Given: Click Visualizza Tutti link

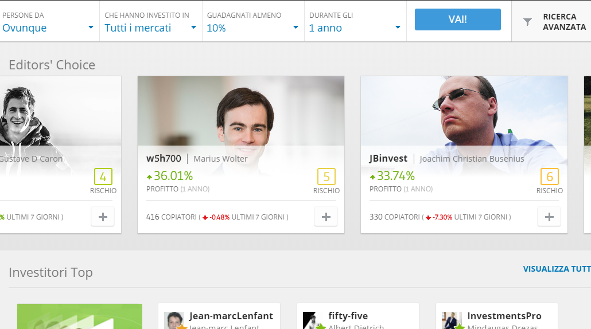Looking at the screenshot, I should tap(557, 269).
